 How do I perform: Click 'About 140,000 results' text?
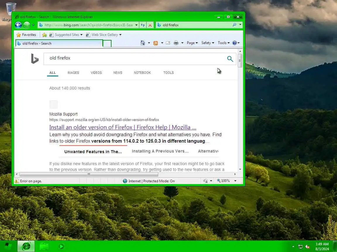70,88
